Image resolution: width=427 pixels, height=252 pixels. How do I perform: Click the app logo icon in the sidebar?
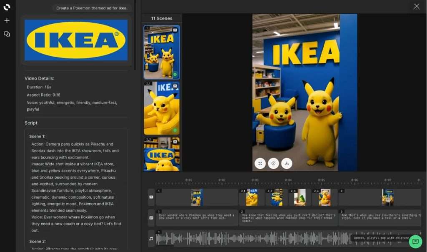point(7,7)
